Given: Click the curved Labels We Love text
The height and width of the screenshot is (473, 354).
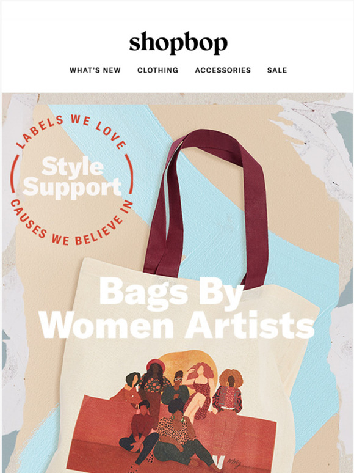Looking at the screenshot, I should [x=71, y=131].
